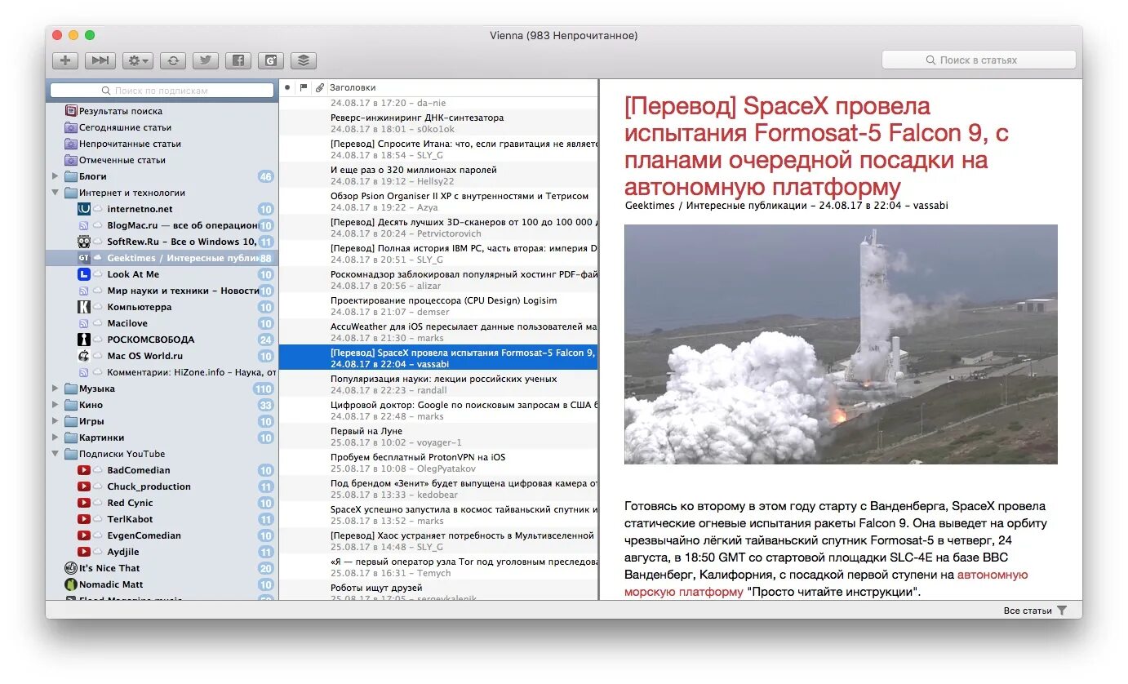Screen dimensions: 1128x684
Task: Sort by the read-status dot column header
Action: click(x=287, y=87)
